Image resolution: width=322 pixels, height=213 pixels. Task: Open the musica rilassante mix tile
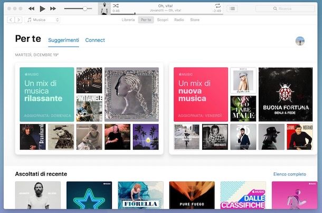pos(47,94)
